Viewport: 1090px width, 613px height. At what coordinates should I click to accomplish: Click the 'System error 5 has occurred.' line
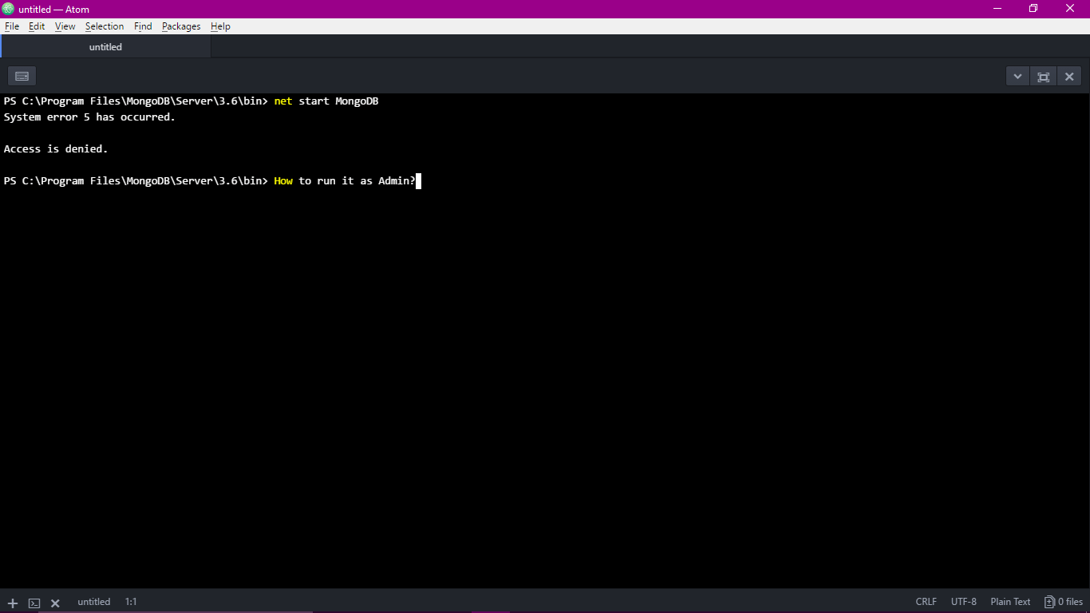click(x=89, y=117)
